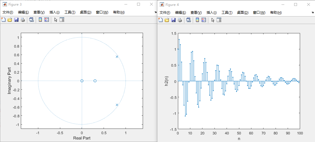The height and width of the screenshot is (142, 315).
Task: Open 插入(I) menu in Figure 3
Action: coord(54,12)
